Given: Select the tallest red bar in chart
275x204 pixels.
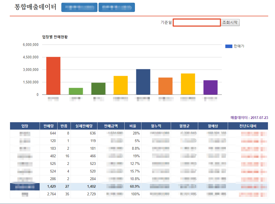Looking at the screenshot, I should tap(53, 76).
